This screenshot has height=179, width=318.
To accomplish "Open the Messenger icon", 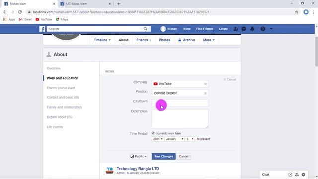I will tap(244, 29).
